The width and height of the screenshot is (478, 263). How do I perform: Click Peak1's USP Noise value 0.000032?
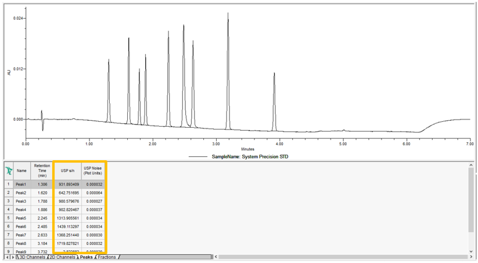(x=94, y=185)
